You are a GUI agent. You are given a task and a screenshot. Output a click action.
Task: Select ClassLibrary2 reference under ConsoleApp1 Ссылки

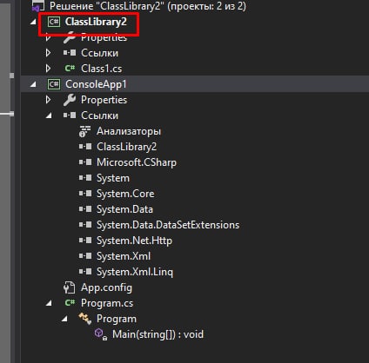[x=126, y=147]
